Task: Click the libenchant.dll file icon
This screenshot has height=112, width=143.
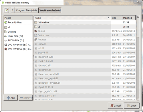Action: pos(36,70)
